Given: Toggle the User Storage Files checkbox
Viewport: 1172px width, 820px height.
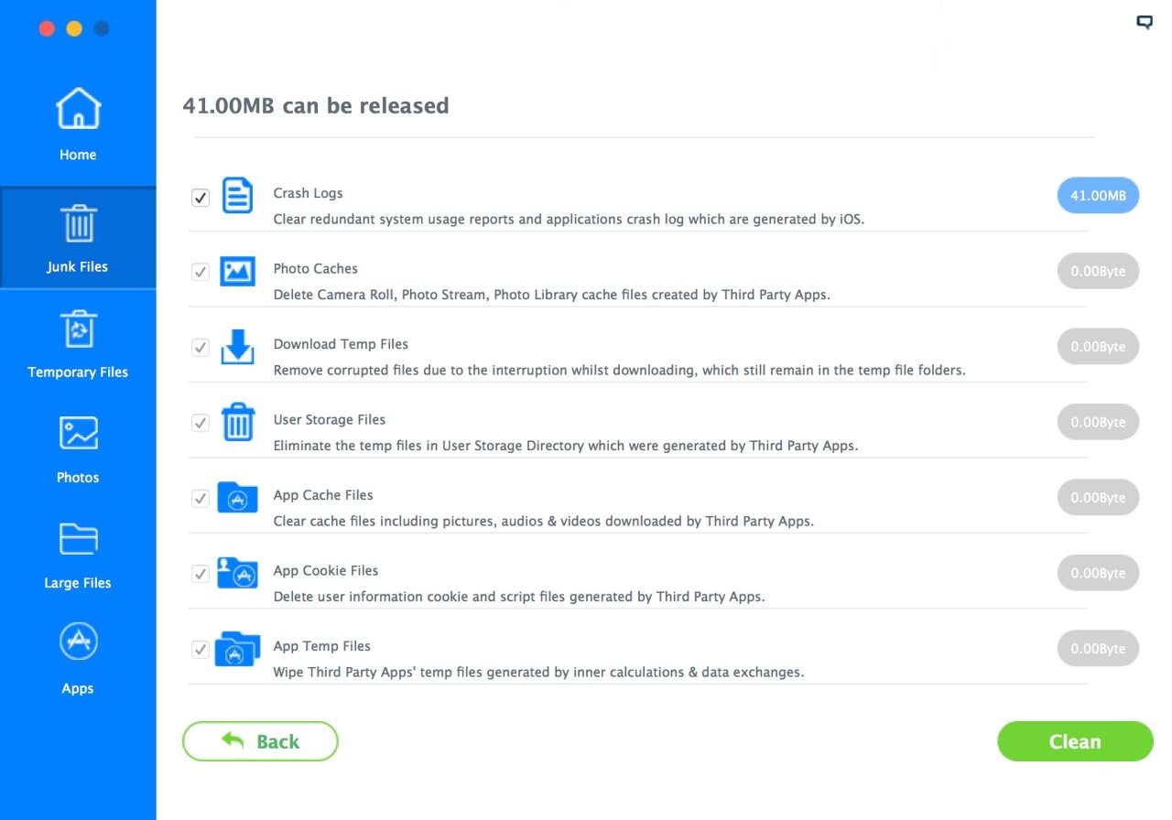Looking at the screenshot, I should pyautogui.click(x=201, y=423).
